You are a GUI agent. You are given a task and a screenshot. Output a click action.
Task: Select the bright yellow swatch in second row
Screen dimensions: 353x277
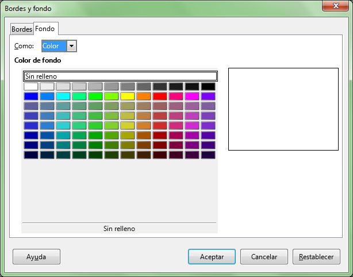tap(128, 96)
